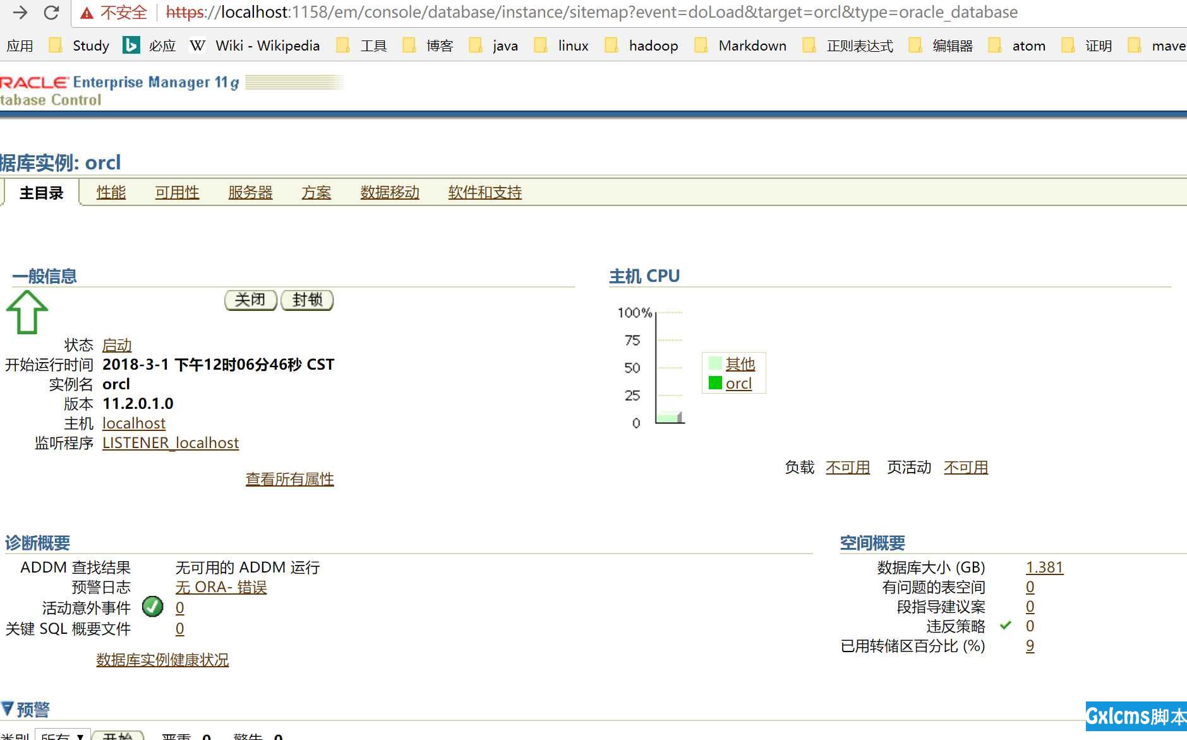The image size is (1187, 740).
Task: Open the 负载 不可用 link
Action: coord(848,467)
